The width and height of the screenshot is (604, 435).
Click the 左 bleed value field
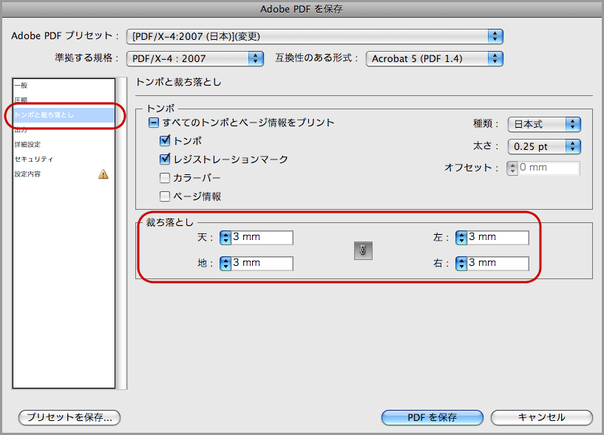coord(498,238)
